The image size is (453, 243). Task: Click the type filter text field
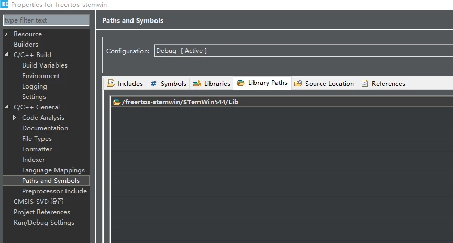pyautogui.click(x=46, y=20)
